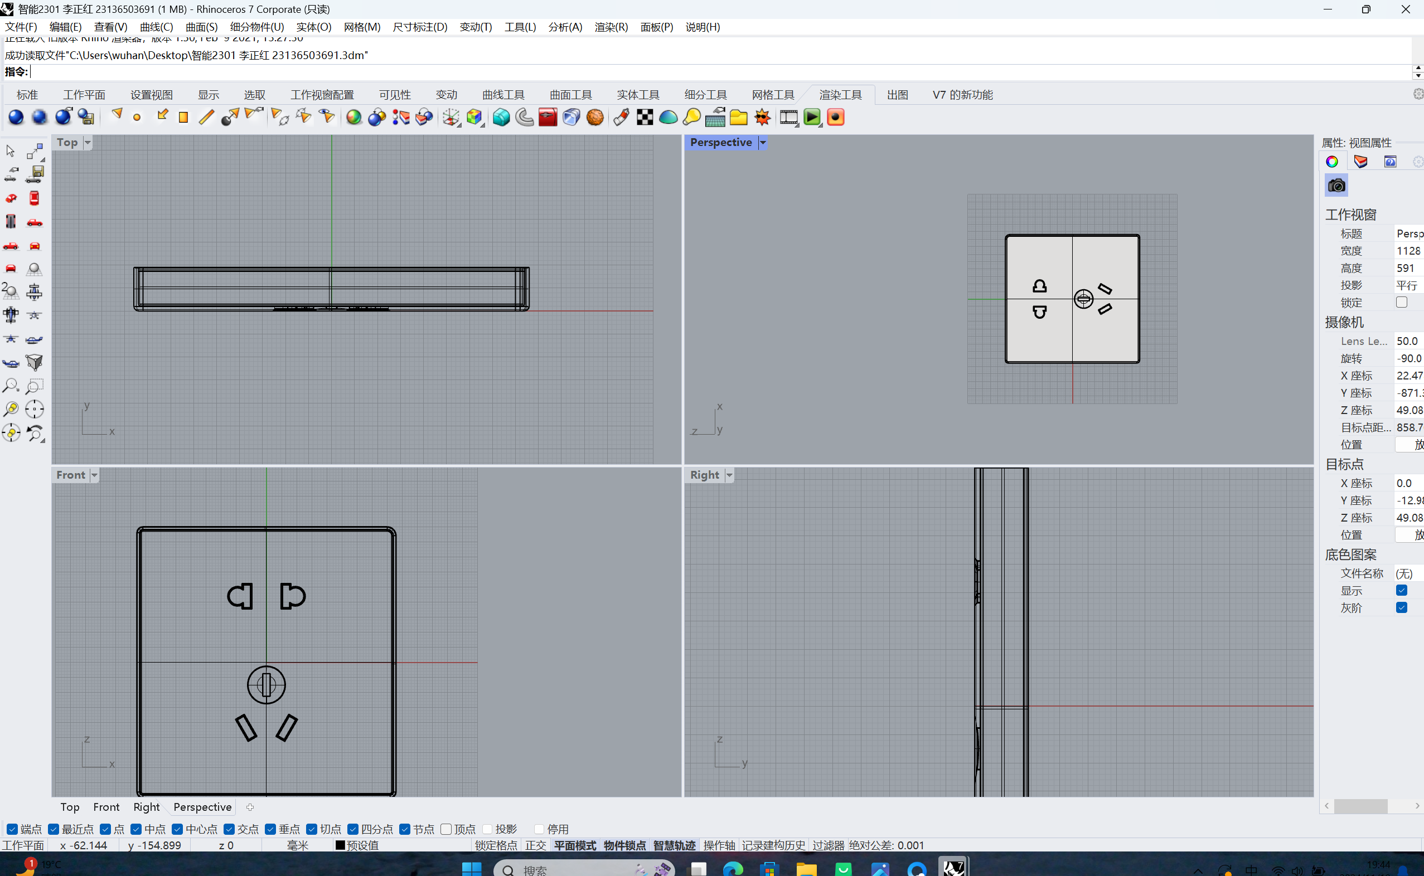Toggle 操作轴 in the status bar
This screenshot has width=1424, height=876.
719,845
